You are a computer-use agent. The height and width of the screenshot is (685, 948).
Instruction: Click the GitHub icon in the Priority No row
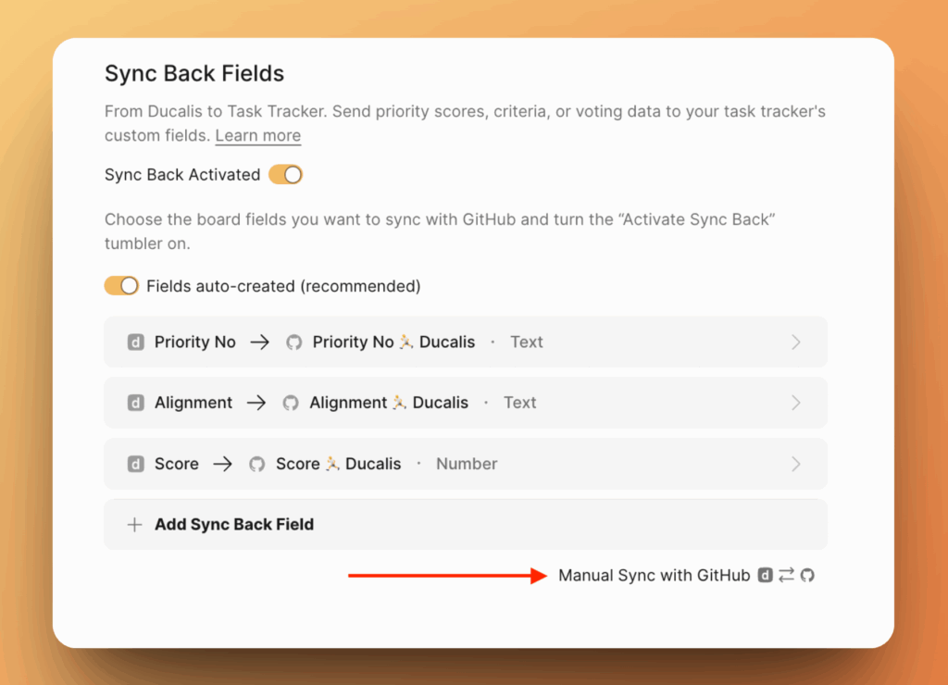293,342
